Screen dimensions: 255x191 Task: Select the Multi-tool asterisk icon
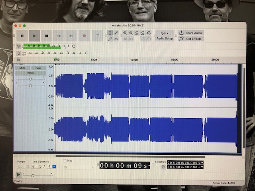coord(116,39)
